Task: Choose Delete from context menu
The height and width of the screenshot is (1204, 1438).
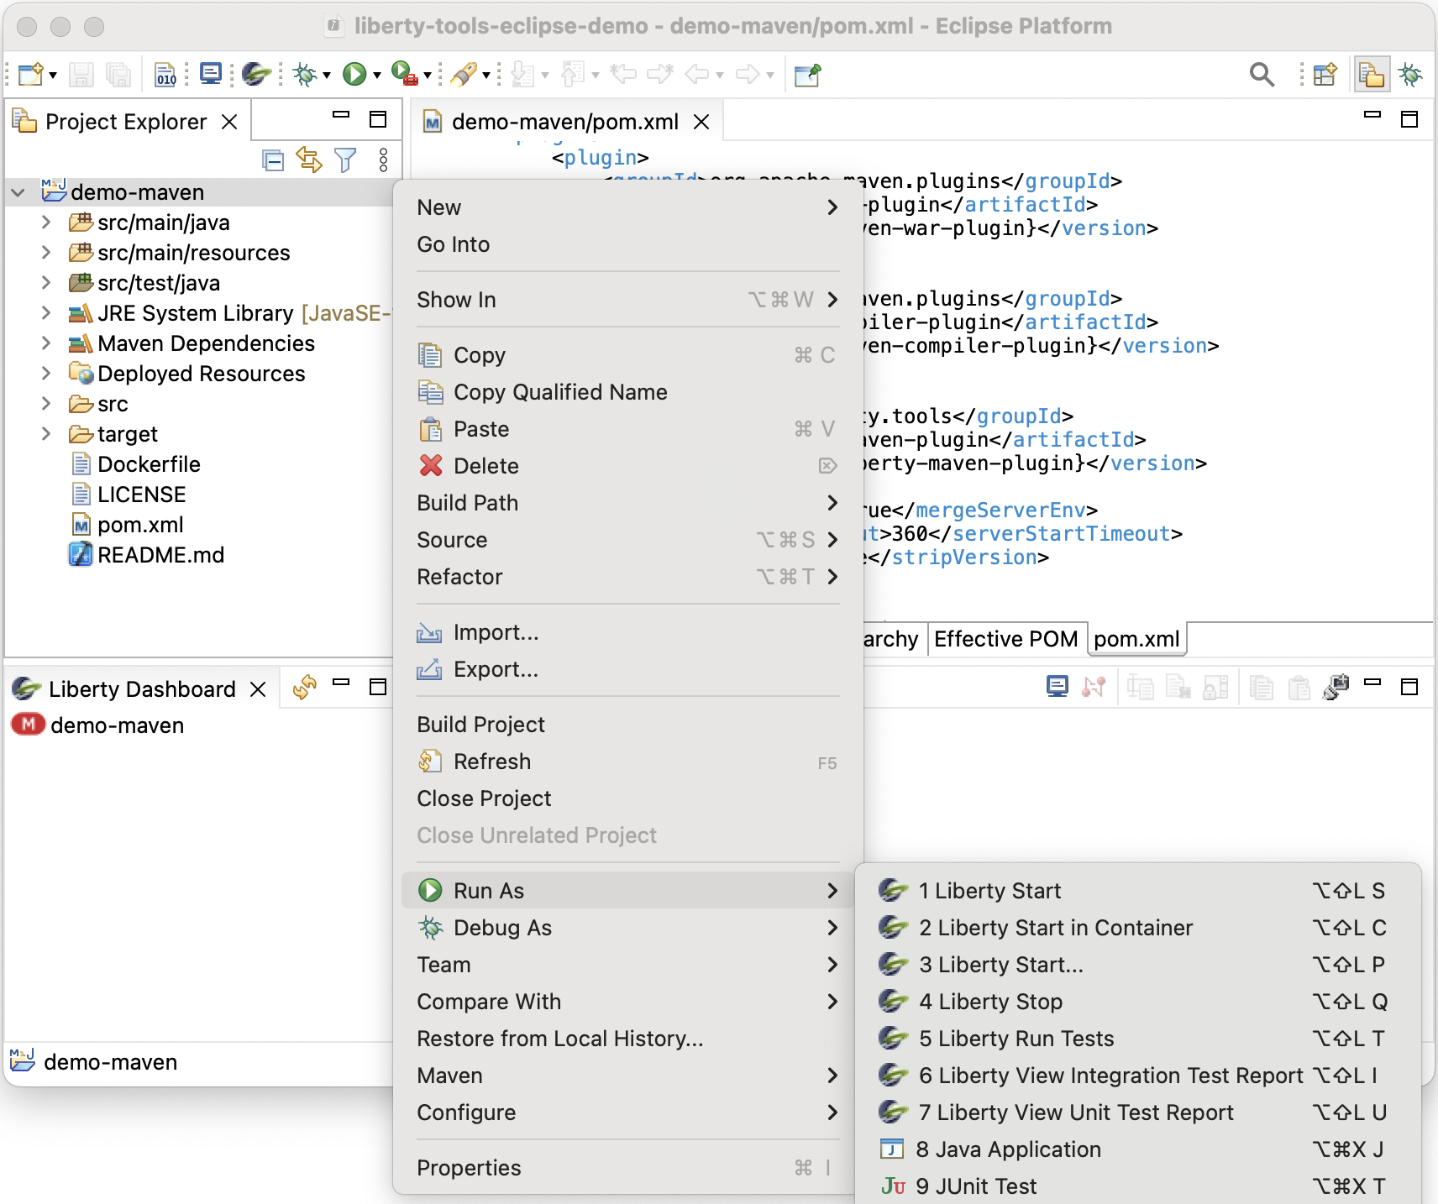Action: point(627,466)
